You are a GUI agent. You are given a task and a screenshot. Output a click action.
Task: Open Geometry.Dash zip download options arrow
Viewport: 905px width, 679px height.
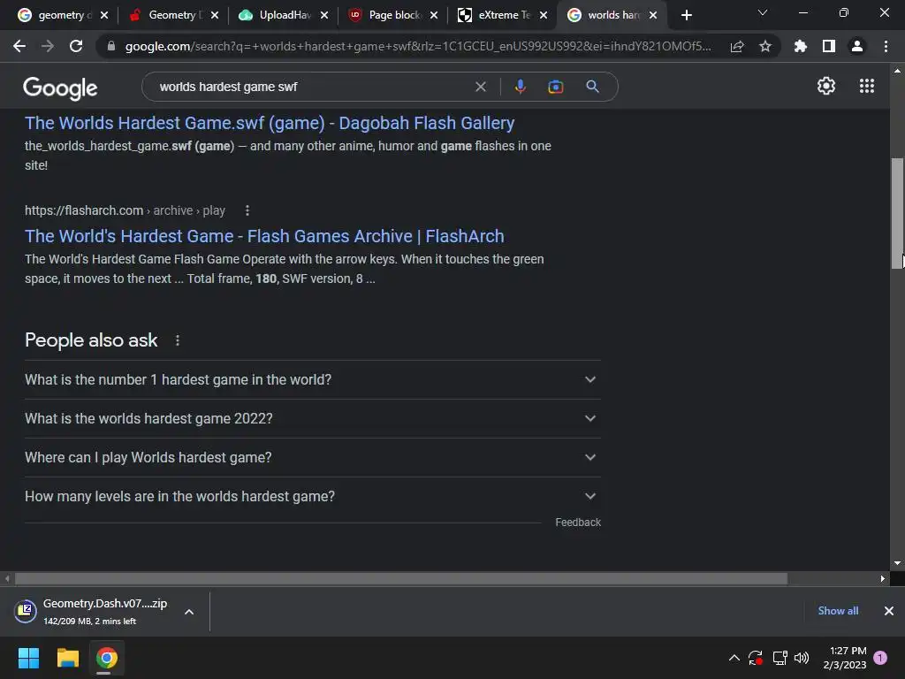click(189, 612)
